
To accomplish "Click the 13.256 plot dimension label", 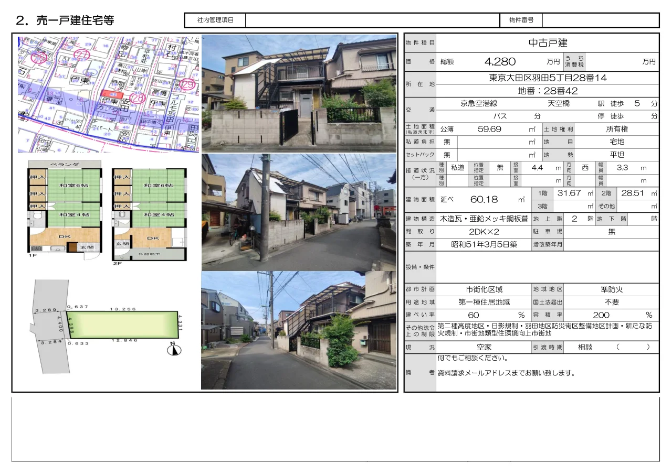I will pyautogui.click(x=122, y=309).
